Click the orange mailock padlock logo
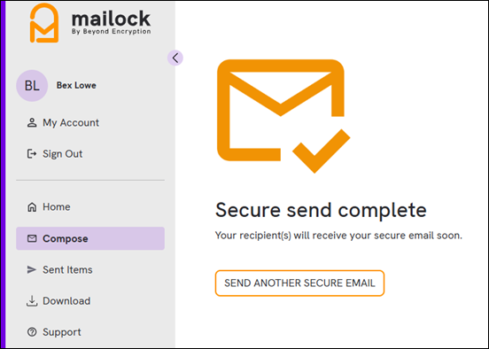489x349 pixels. [44, 23]
